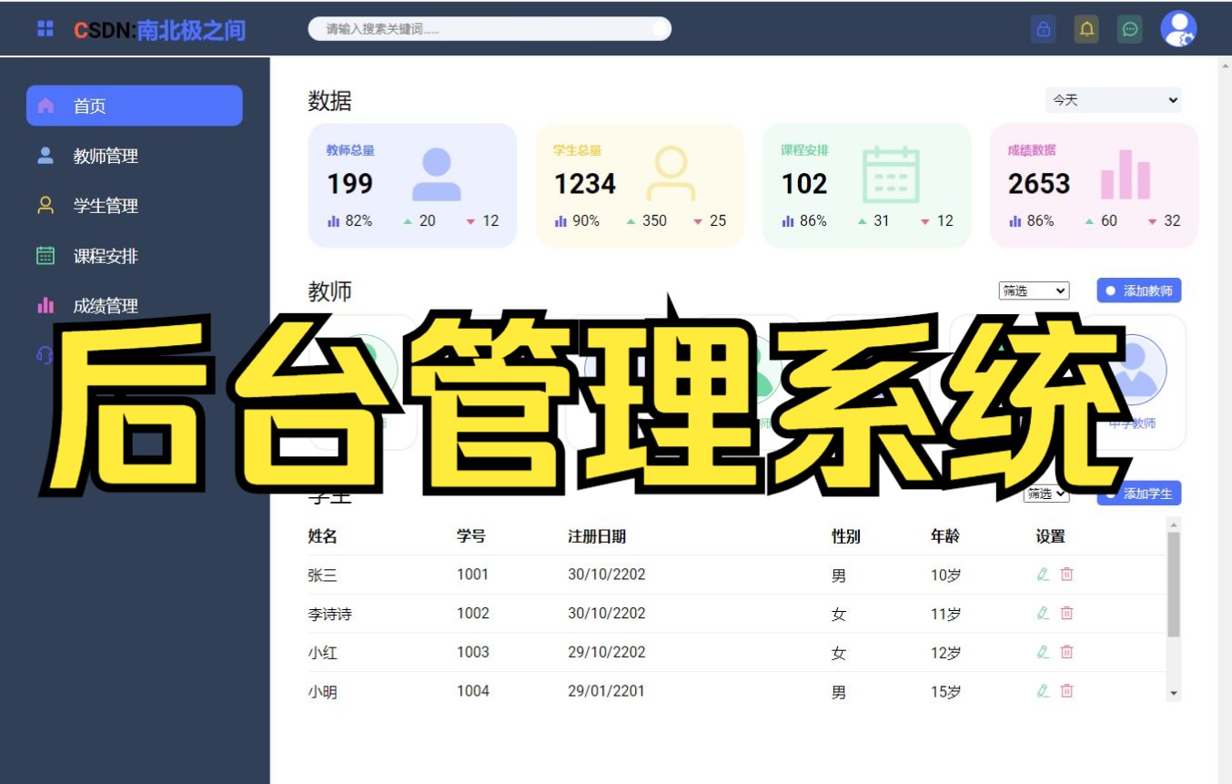The width and height of the screenshot is (1232, 784).
Task: Click the outline person icon in 学生总量 card
Action: click(672, 174)
